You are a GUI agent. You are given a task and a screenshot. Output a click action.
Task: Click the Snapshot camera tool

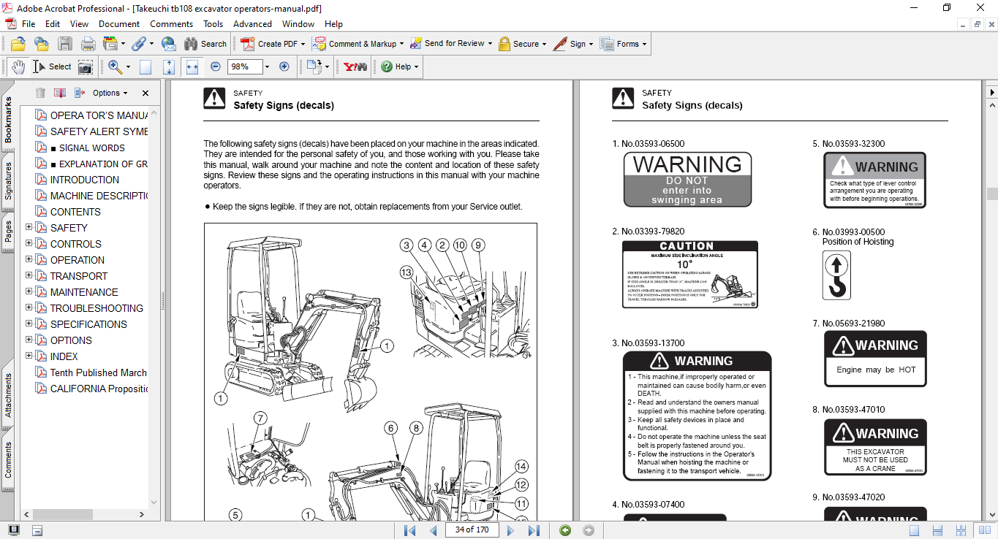point(86,67)
